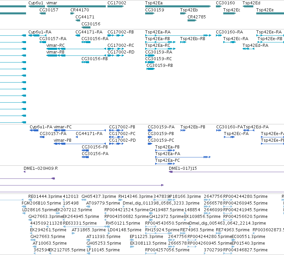Image resolution: width=284 pixels, height=255 pixels.
Task: Select the LP10145.5prime EST label
Action: [103, 250]
